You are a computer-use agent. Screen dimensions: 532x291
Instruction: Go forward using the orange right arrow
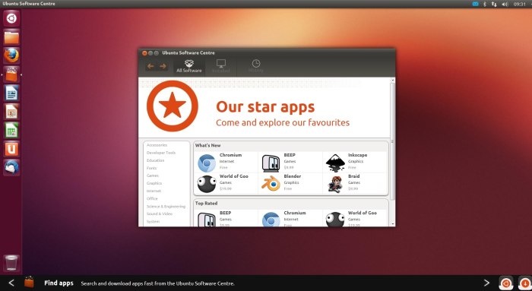point(163,66)
